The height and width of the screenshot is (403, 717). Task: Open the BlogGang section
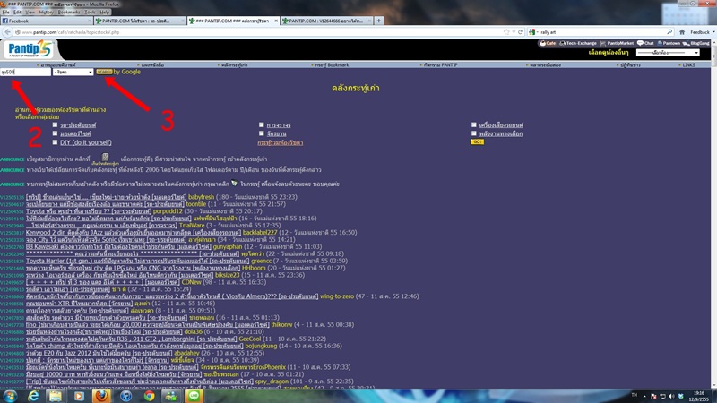[x=696, y=43]
